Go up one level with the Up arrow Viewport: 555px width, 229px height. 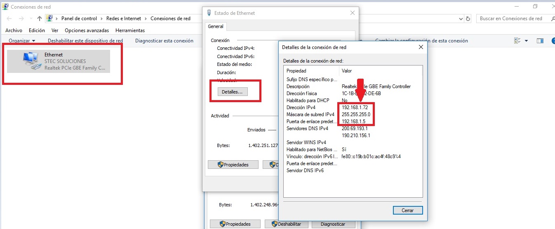[40, 19]
